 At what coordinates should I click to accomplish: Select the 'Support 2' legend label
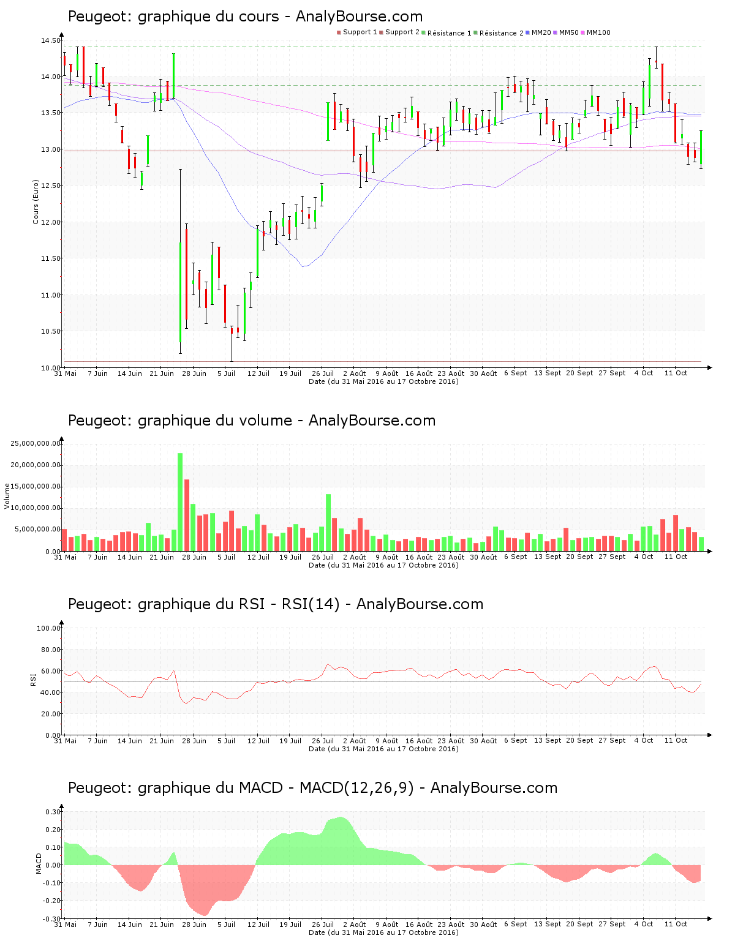click(x=402, y=32)
